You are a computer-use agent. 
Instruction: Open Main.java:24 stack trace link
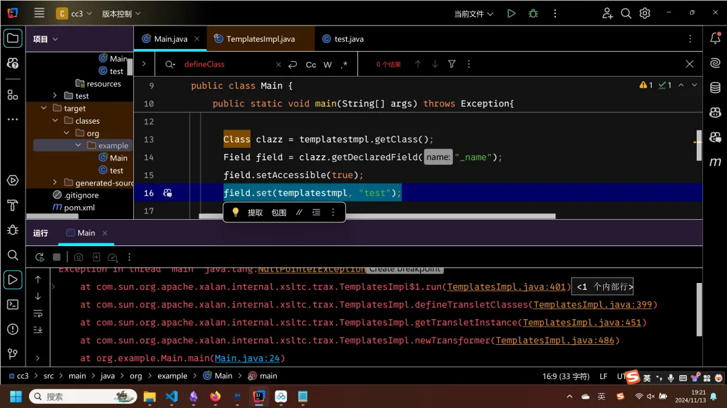[247, 358]
